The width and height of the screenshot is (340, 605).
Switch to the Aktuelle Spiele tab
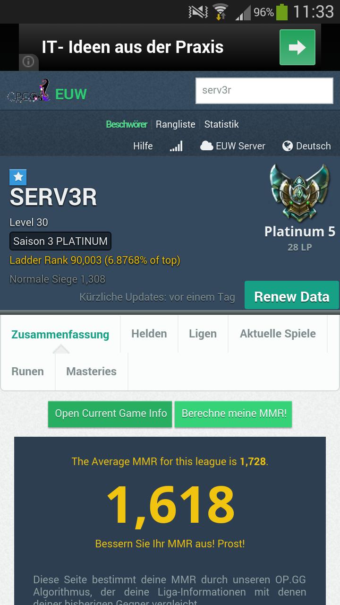pyautogui.click(x=278, y=334)
